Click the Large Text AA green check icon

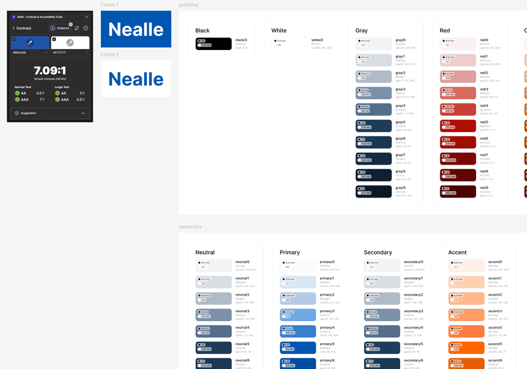click(58, 93)
